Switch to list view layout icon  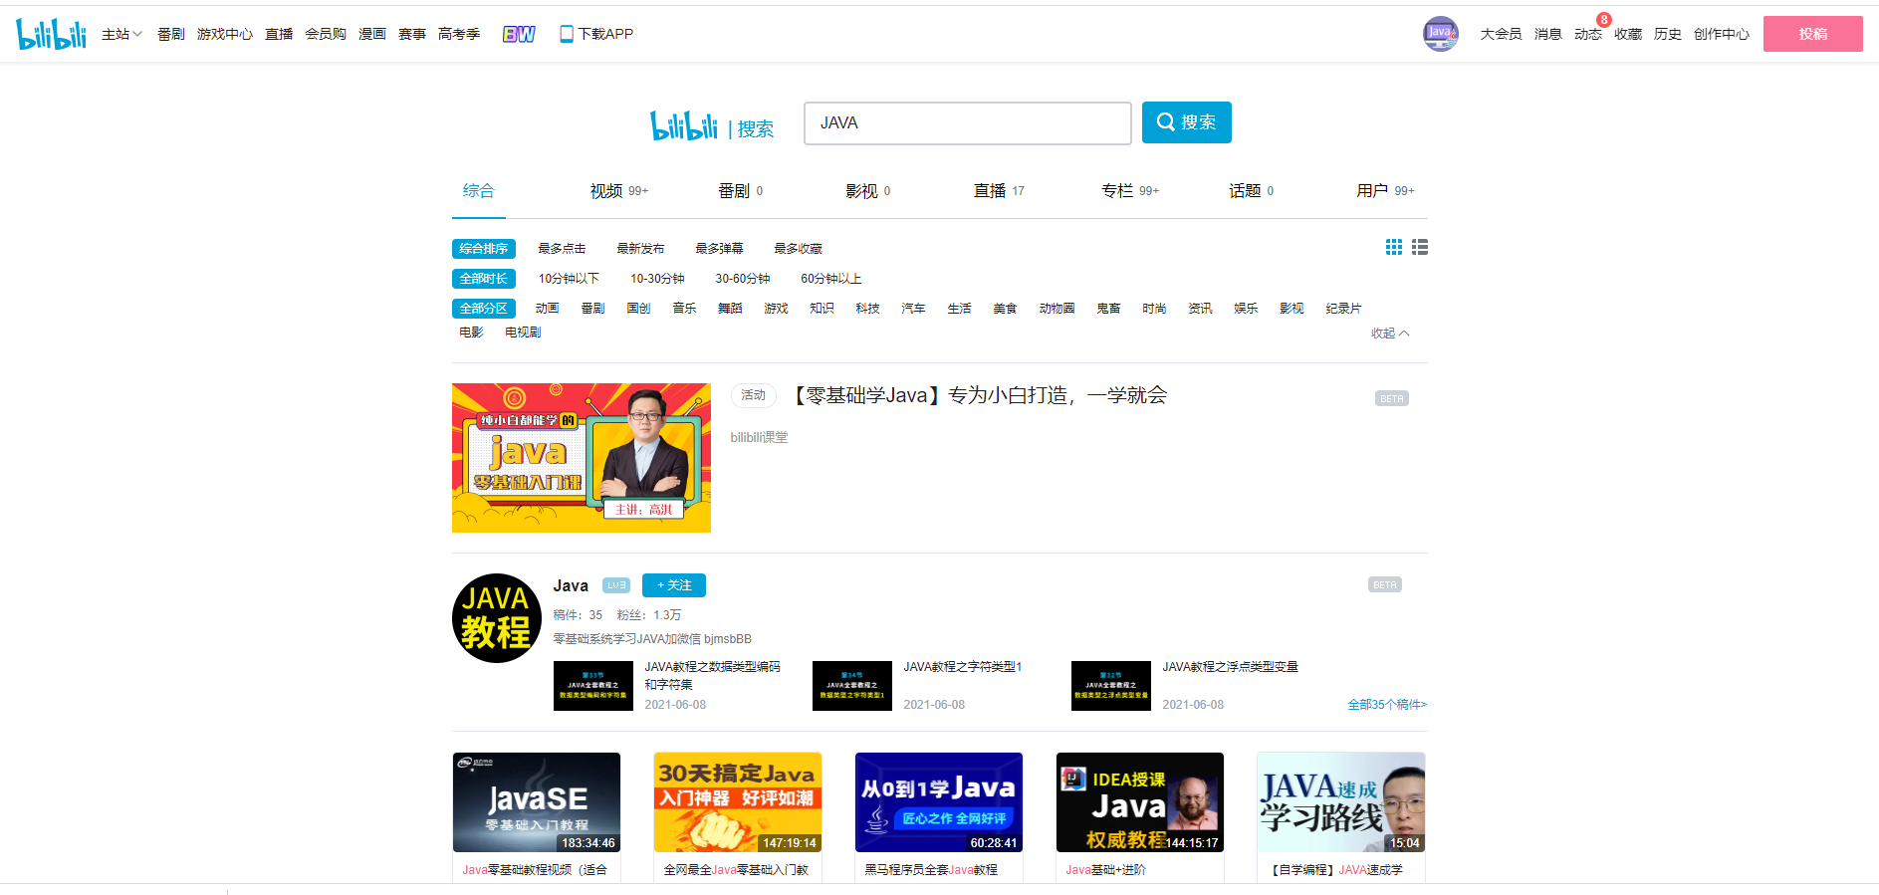[1420, 247]
